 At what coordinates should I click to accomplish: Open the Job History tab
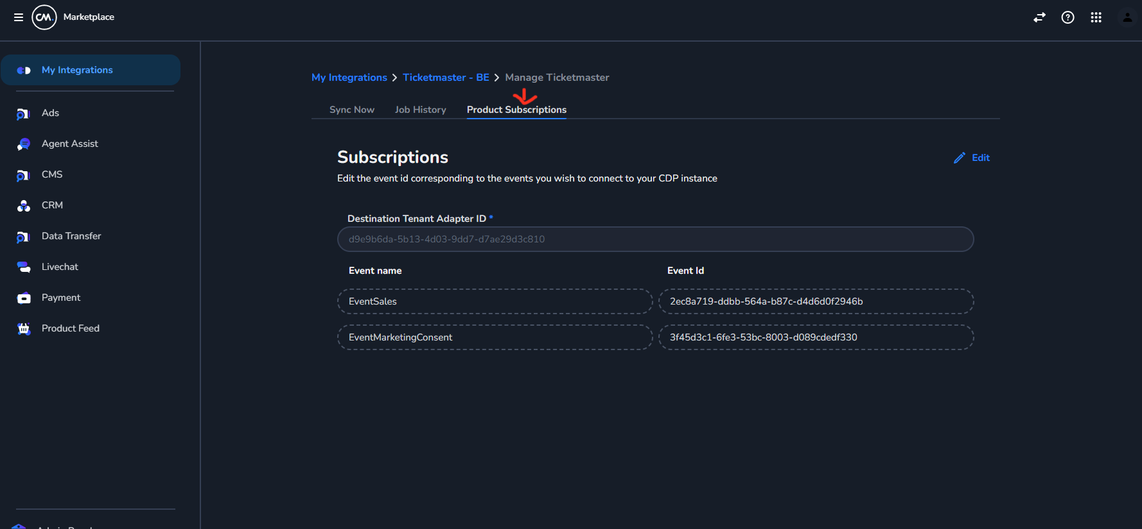pos(421,110)
